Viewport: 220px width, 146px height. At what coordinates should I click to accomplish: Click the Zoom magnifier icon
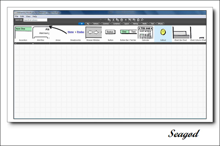(x=142, y=20)
